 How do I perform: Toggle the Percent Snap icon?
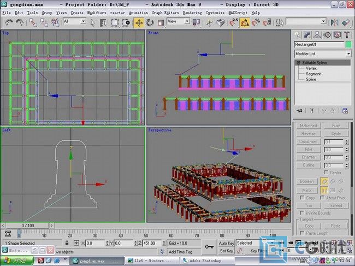coord(256,22)
